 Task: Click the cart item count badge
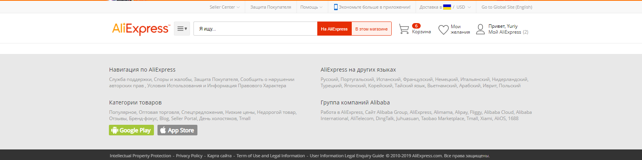point(416,26)
